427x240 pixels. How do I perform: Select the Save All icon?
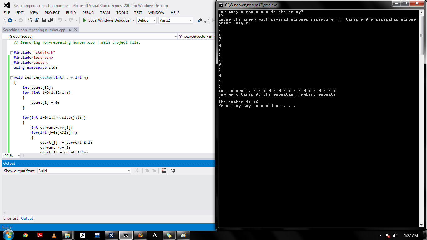[x=50, y=20]
